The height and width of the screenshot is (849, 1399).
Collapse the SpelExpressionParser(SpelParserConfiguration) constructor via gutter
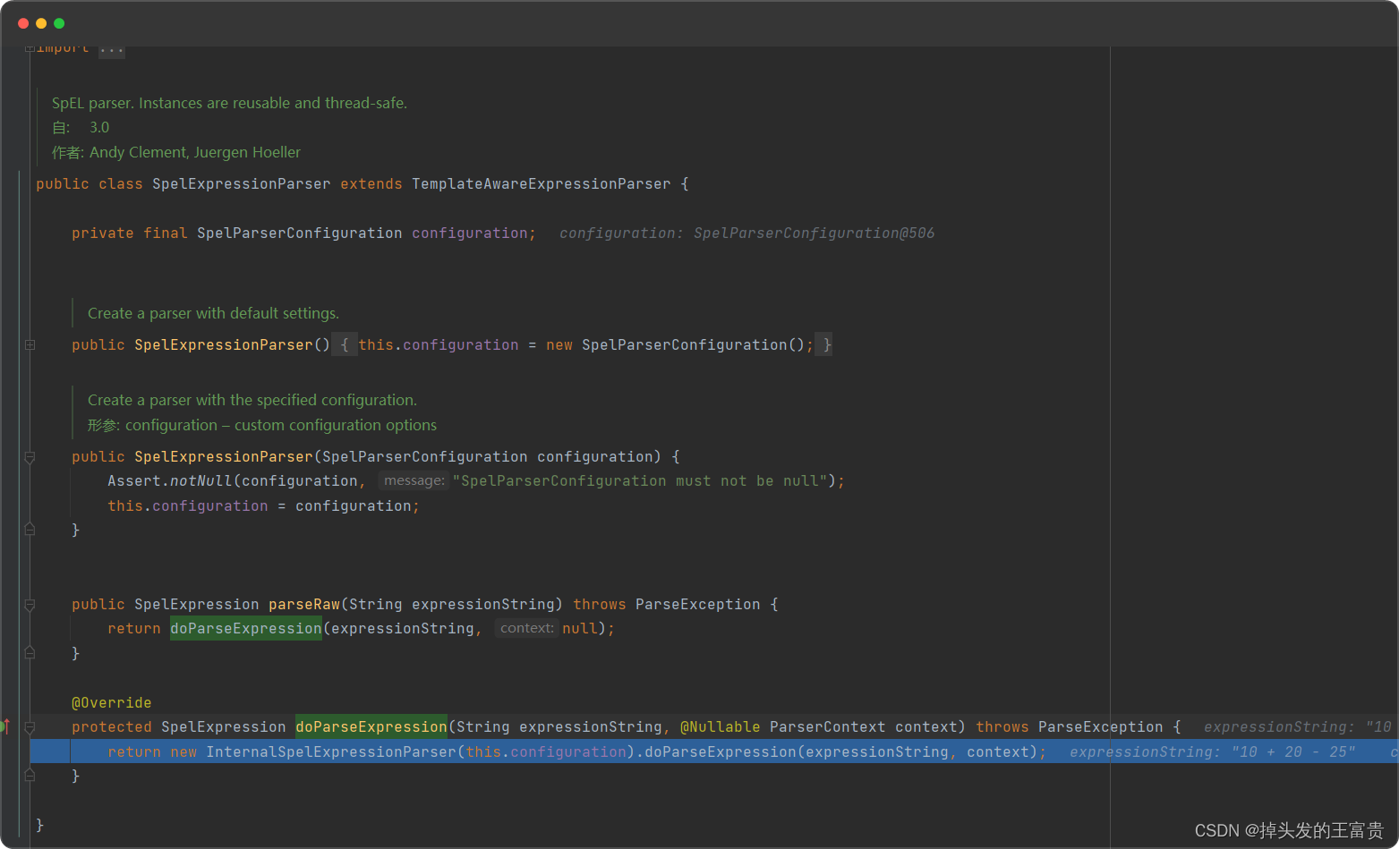tap(30, 457)
